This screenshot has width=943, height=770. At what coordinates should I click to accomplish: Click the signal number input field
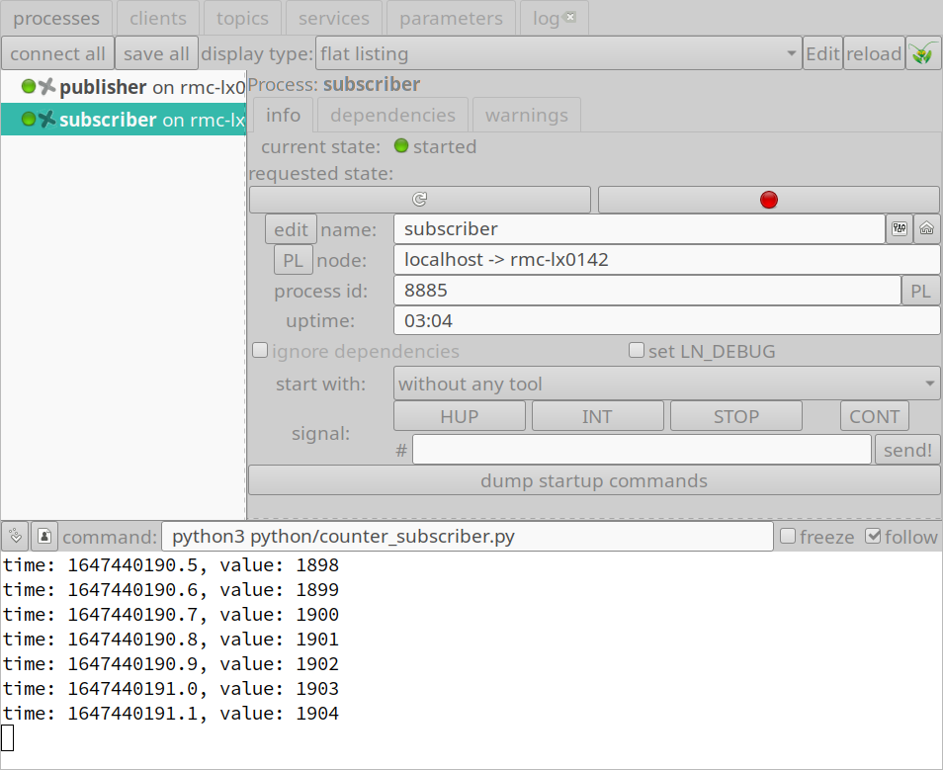click(642, 450)
